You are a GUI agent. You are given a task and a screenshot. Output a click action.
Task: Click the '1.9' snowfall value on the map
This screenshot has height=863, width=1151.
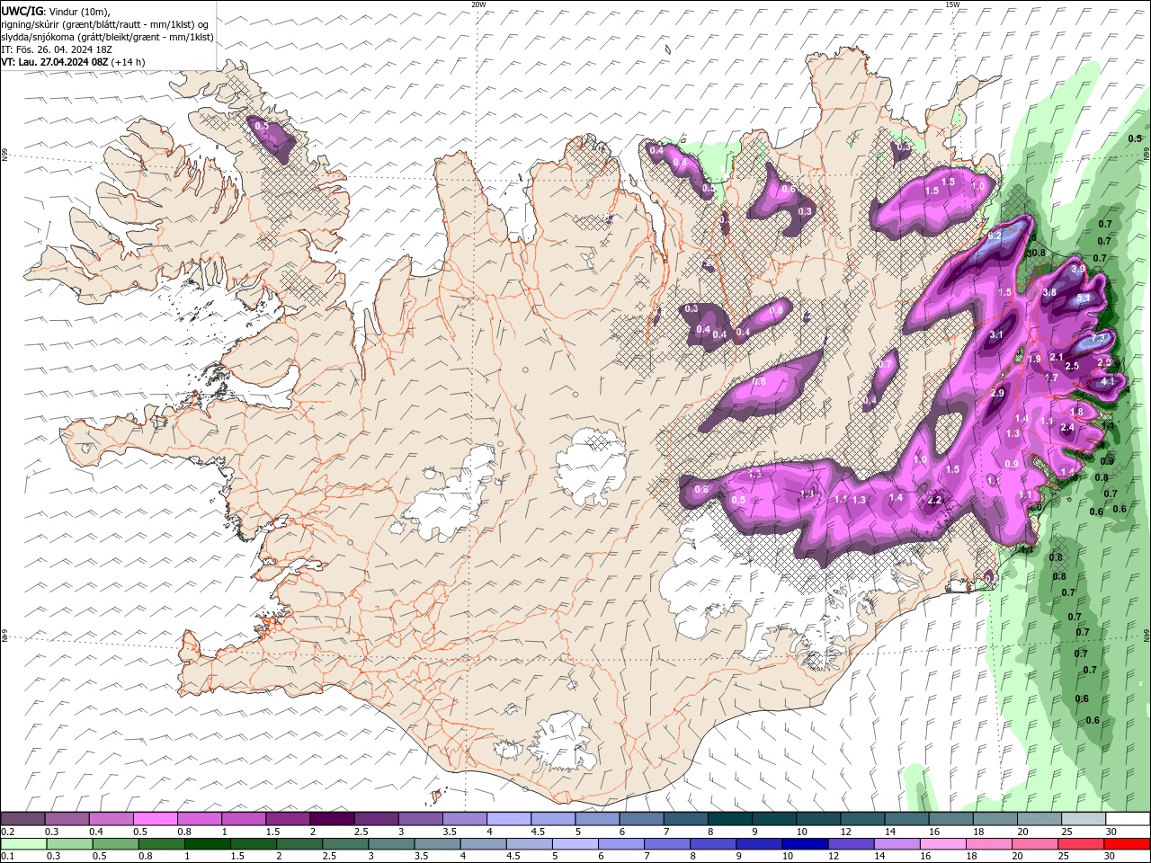(x=1035, y=360)
